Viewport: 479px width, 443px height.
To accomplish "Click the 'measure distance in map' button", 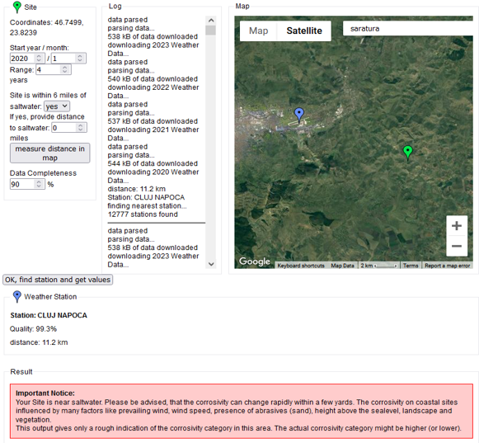I will 49,153.
